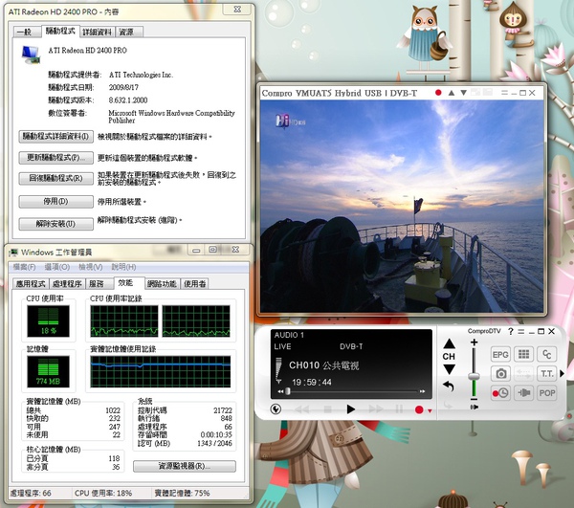
Task: Switch to 處理程序 tab in Task Manager
Action: coord(67,283)
